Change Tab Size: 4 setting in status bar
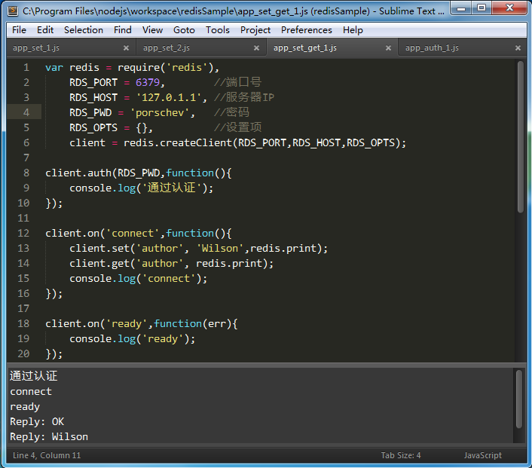 click(x=401, y=455)
